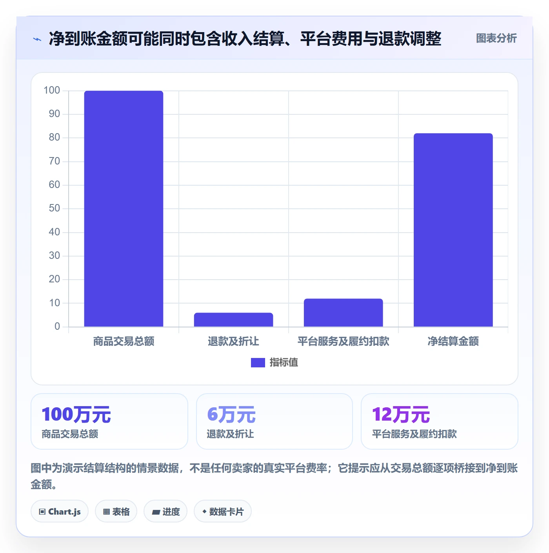Screen dimensions: 549x553
Task: Select the y-axis tick label 20
Action: coord(55,279)
